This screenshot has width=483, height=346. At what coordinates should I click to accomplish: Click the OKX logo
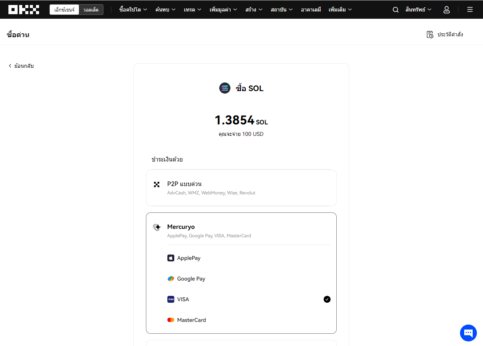[24, 10]
